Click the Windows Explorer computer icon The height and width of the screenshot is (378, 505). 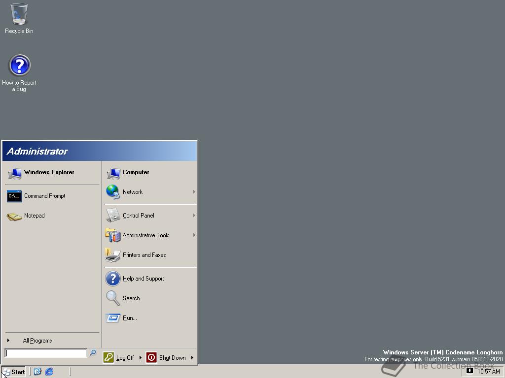pos(14,173)
